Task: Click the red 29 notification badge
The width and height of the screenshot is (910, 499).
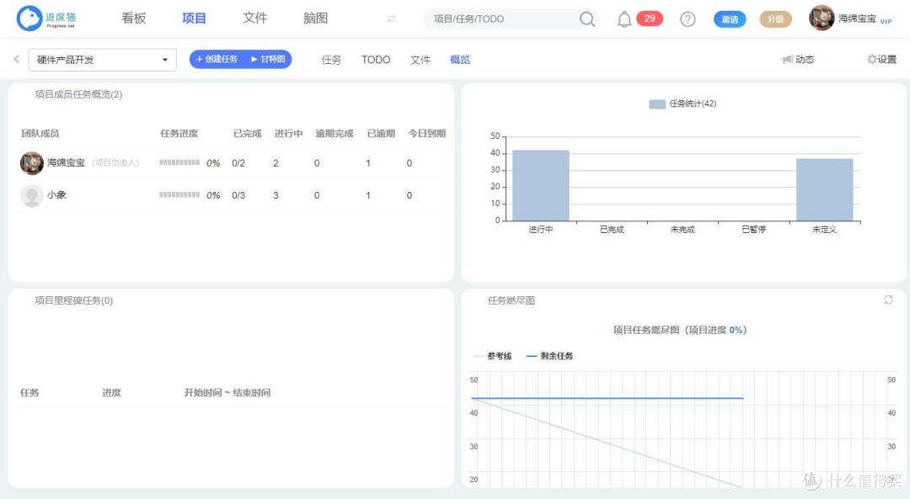Action: coord(650,19)
